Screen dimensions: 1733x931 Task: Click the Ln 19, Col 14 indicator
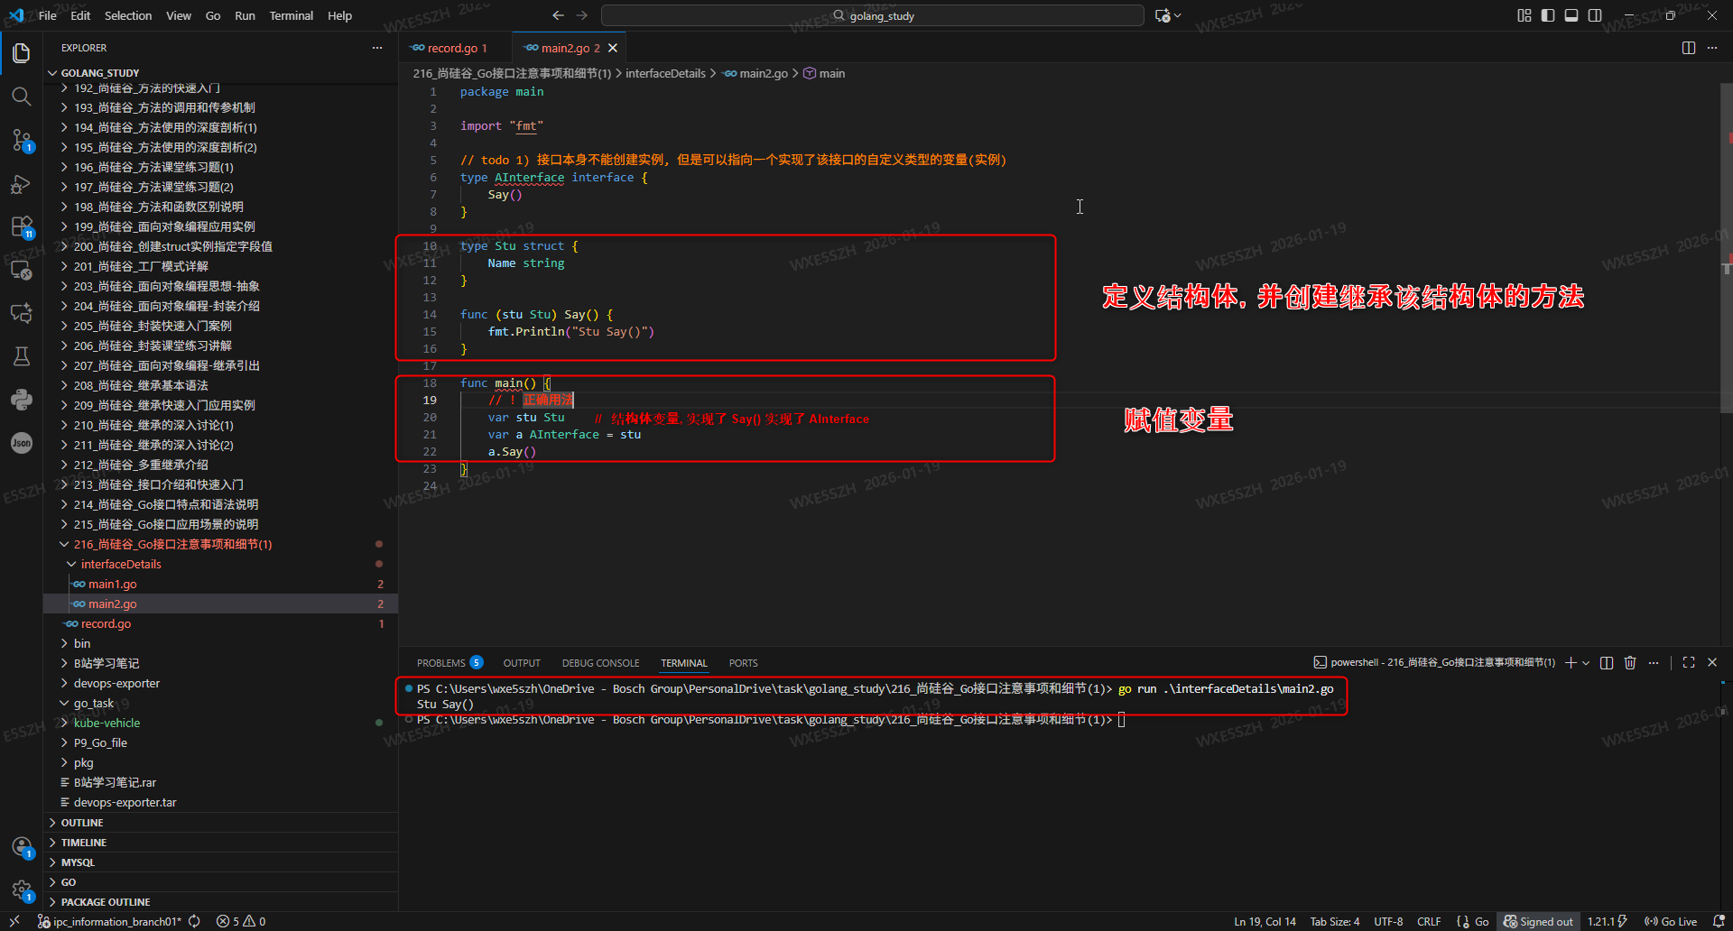[1265, 922]
